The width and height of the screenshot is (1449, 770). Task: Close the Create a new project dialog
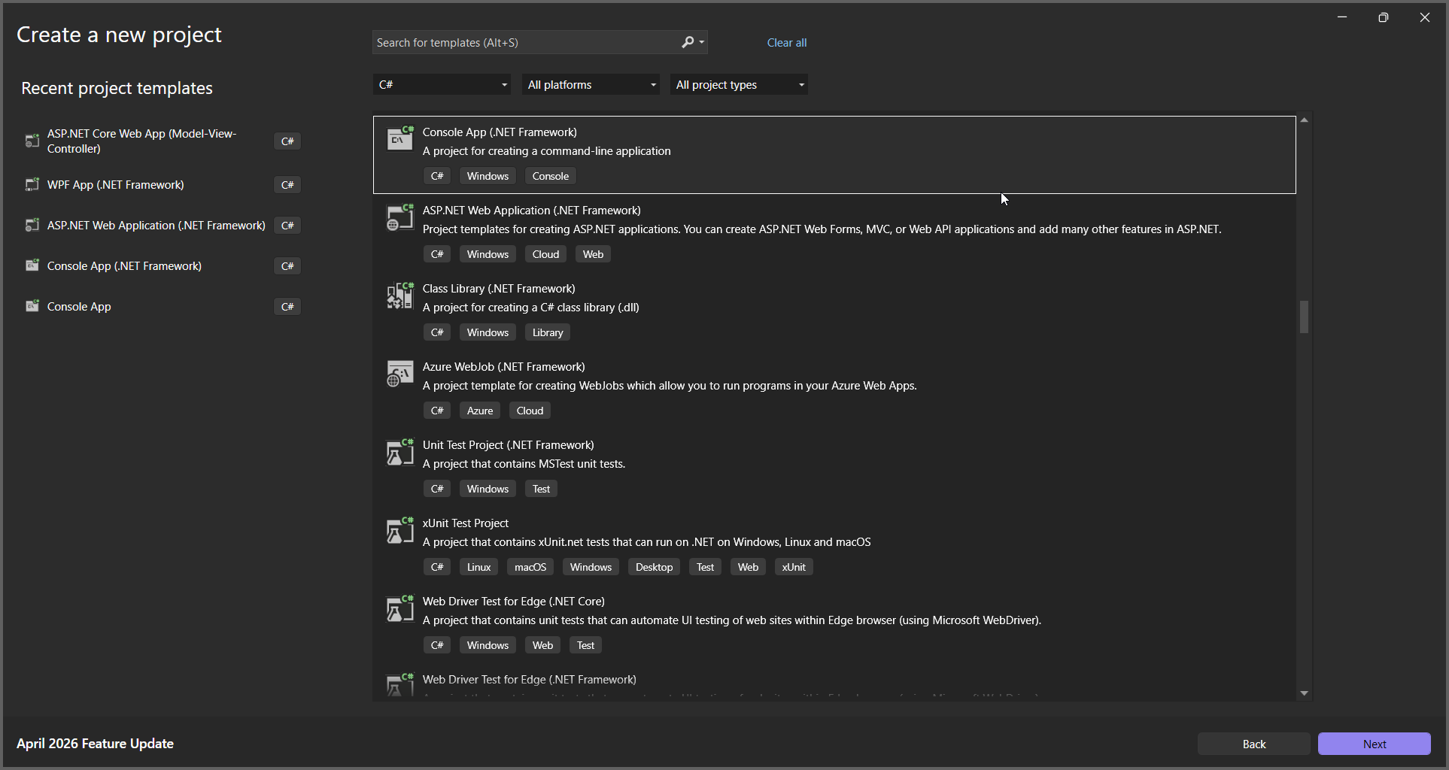point(1424,17)
